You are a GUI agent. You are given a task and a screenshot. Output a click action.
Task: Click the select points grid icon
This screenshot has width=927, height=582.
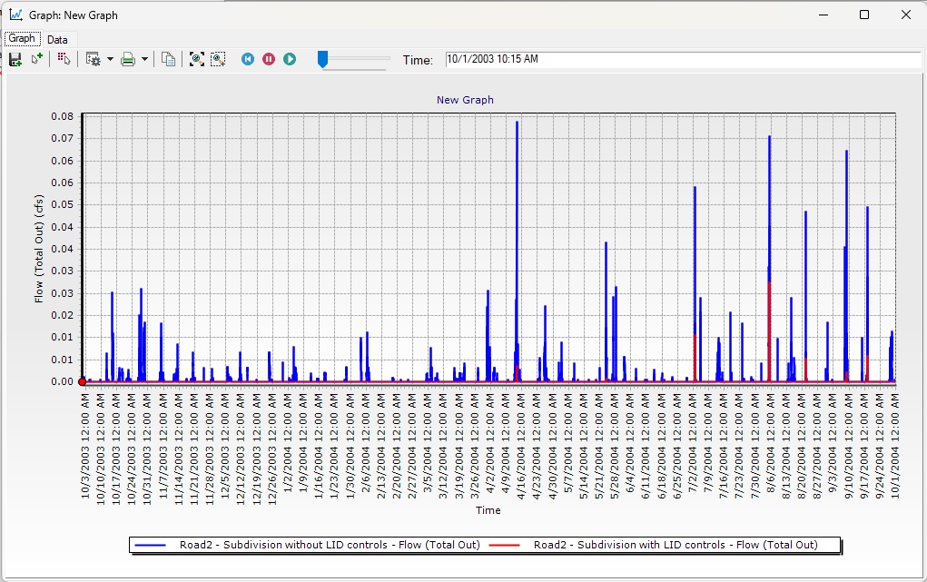click(x=64, y=59)
